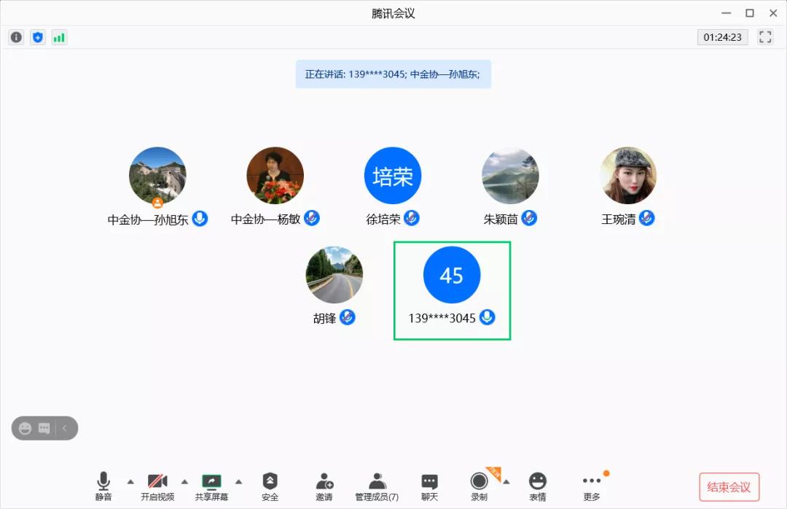The height and width of the screenshot is (509, 787).
Task: Click orange host badge on 孙旭东 avatar
Action: tap(157, 203)
